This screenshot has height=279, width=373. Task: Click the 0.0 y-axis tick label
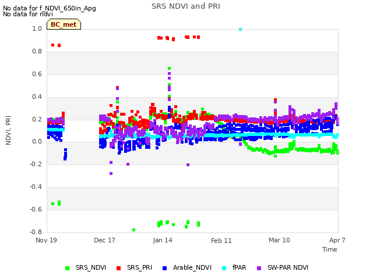pyautogui.click(x=37, y=142)
